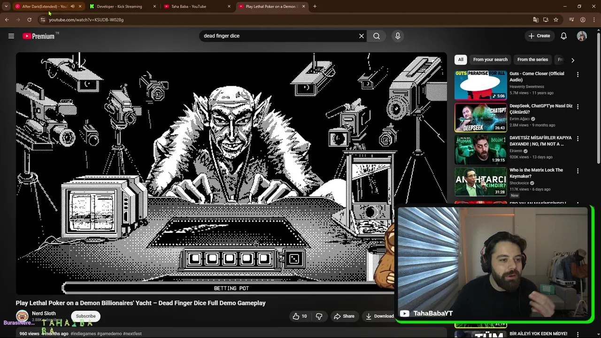
Task: Open options for DAVETSİZ MİSAFİRLER video
Action: [x=578, y=139]
